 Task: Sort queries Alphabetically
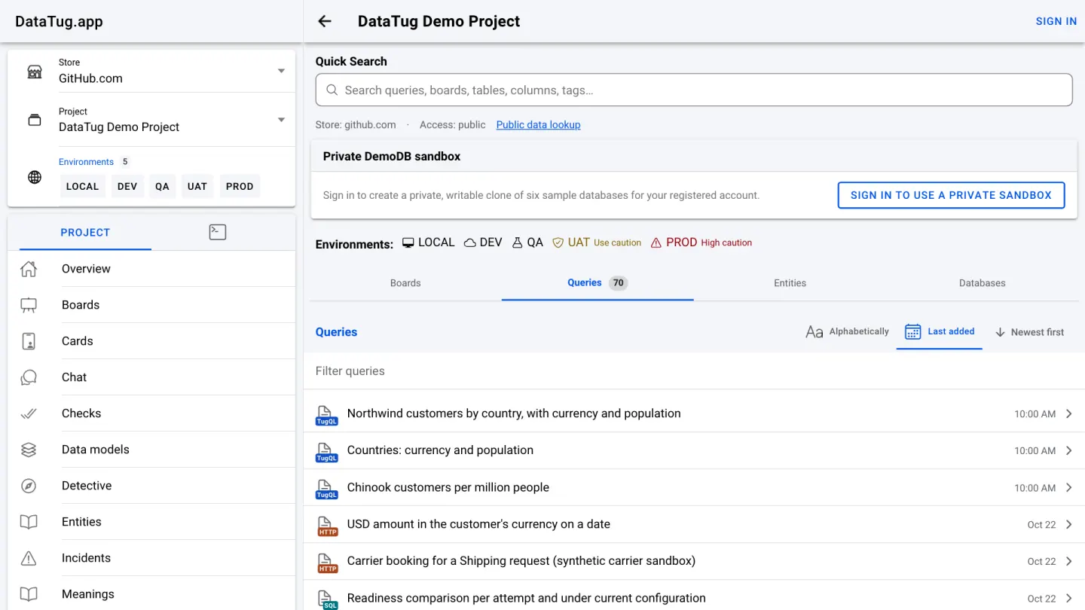pos(847,331)
